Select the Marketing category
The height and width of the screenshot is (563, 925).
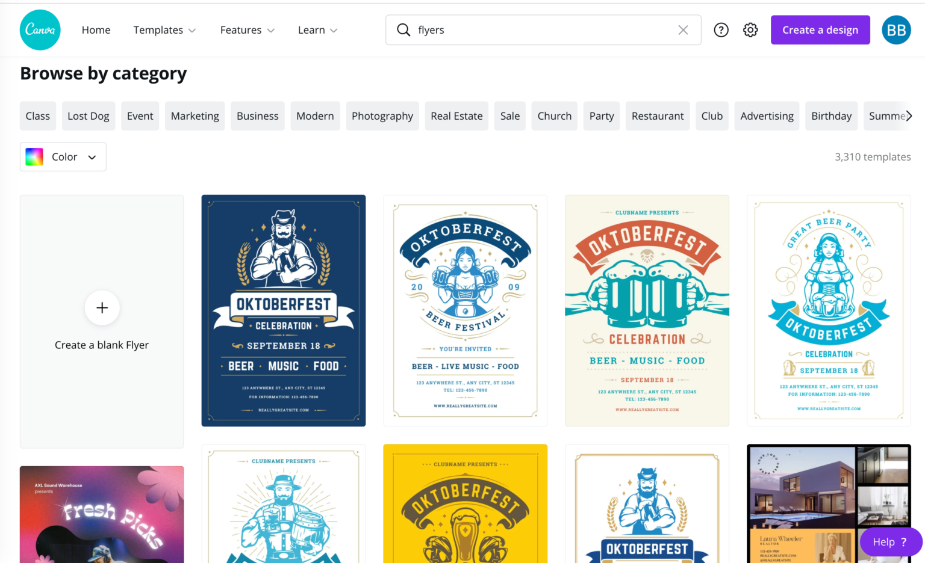[195, 116]
